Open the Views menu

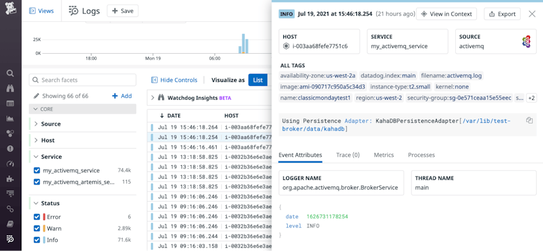click(x=42, y=11)
